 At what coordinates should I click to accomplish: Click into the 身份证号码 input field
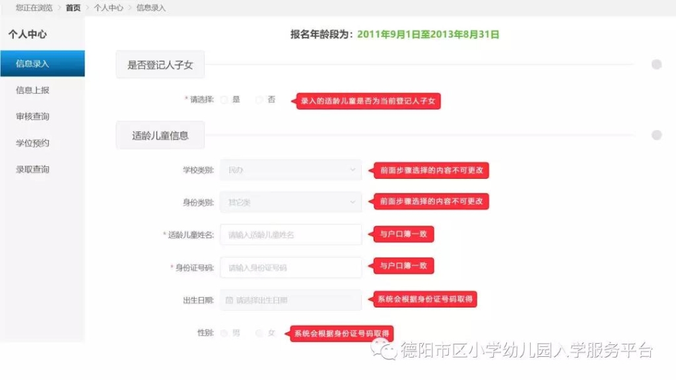(x=290, y=268)
